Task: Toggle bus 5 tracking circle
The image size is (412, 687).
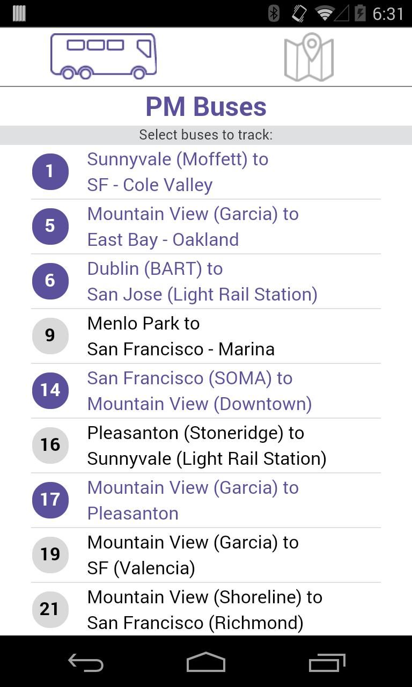Action: pos(50,226)
